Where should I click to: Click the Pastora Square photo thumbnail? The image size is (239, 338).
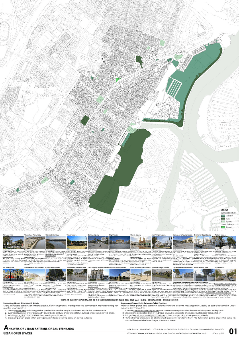point(225,242)
